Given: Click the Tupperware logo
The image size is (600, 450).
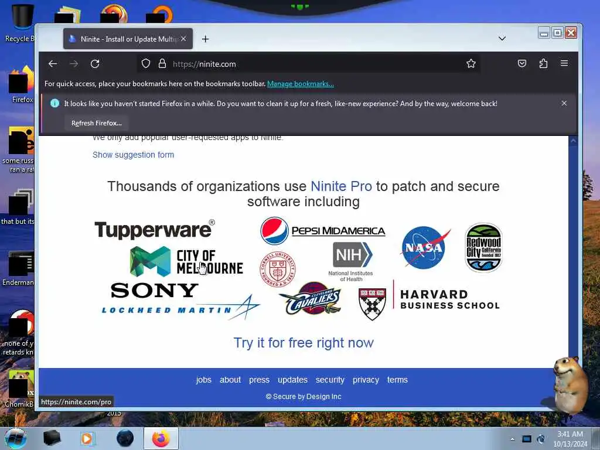Looking at the screenshot, I should coord(155,230).
